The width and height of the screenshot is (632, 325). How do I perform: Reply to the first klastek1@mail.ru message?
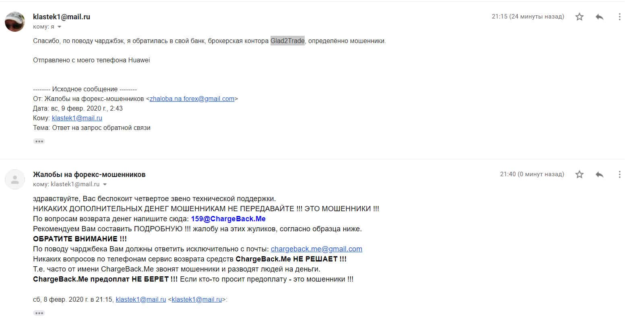599,16
